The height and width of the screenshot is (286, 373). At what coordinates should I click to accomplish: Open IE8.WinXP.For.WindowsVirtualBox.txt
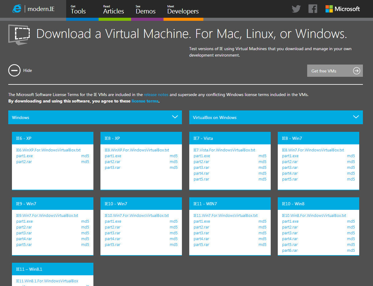137,150
